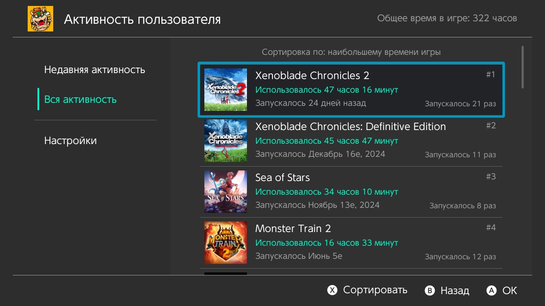Click the Monster Train 2 game icon
Image resolution: width=545 pixels, height=306 pixels.
click(226, 243)
